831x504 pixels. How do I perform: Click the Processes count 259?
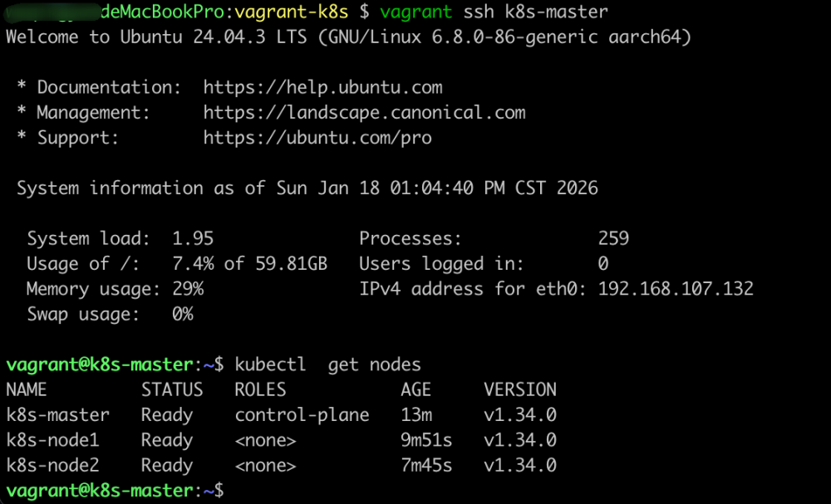pos(613,239)
